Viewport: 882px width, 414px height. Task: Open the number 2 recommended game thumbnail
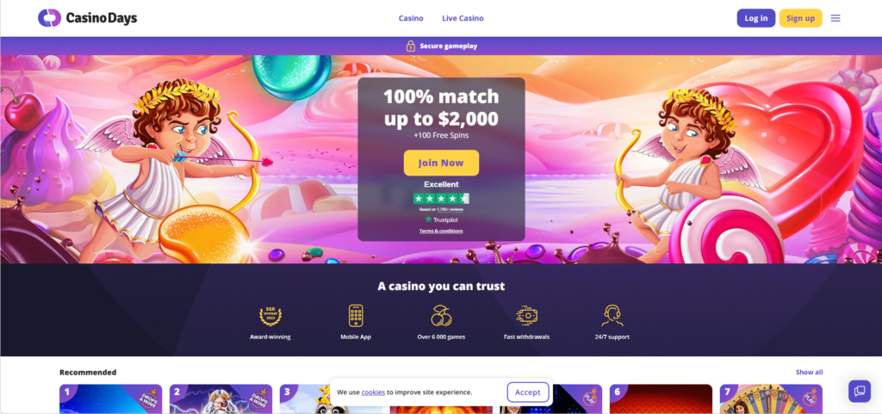pyautogui.click(x=220, y=399)
